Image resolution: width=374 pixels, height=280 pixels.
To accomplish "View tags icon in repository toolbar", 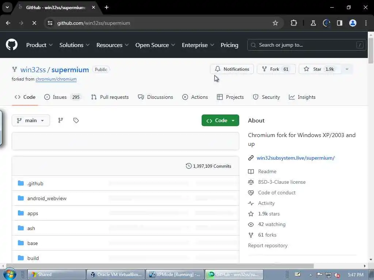I will [x=76, y=120].
